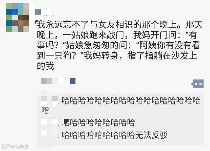Click the watermark logo icon at bottom-left
The image size is (210, 151).
6,146
